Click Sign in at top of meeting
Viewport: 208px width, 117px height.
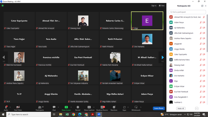point(154,6)
